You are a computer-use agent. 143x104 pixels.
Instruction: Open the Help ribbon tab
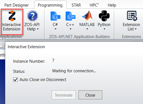112,5
